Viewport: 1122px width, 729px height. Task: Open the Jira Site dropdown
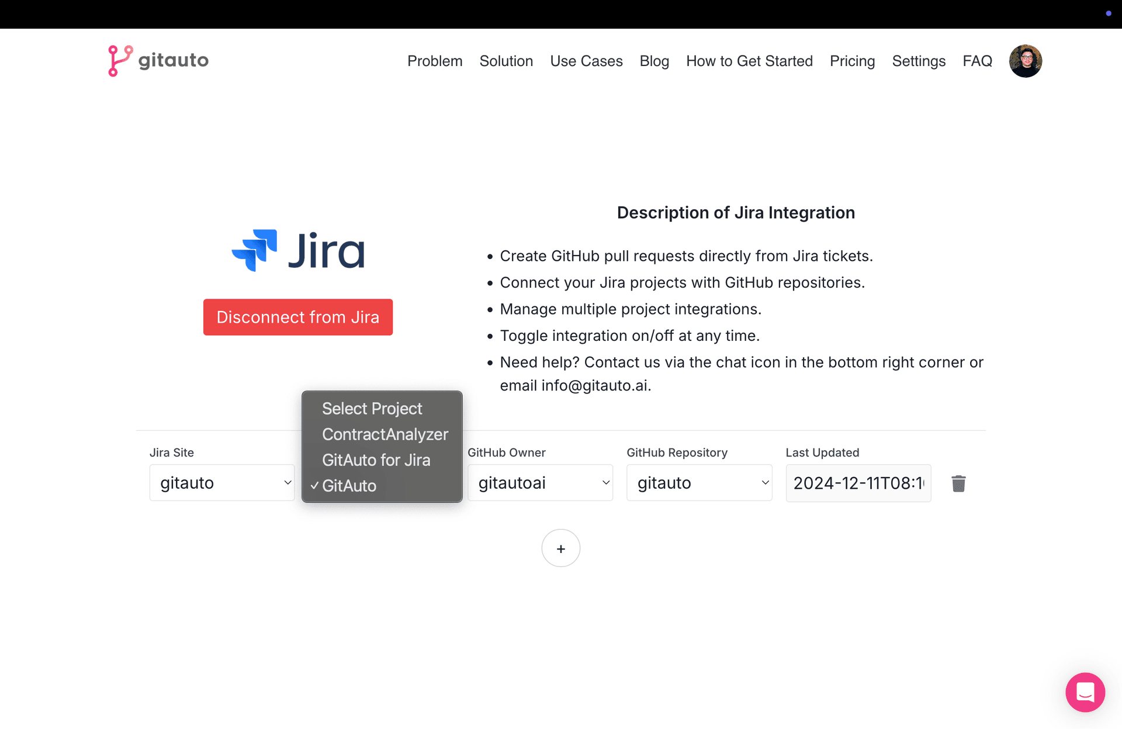(x=222, y=482)
